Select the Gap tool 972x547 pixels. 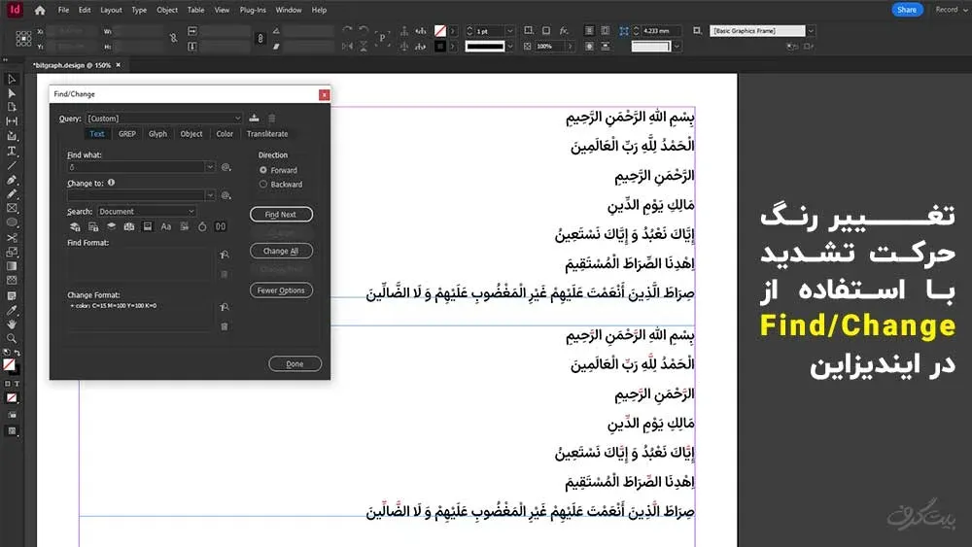coord(11,121)
